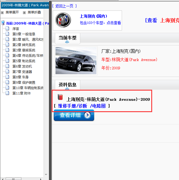Select 第3章 悬架系统 chapter

pos(24,50)
